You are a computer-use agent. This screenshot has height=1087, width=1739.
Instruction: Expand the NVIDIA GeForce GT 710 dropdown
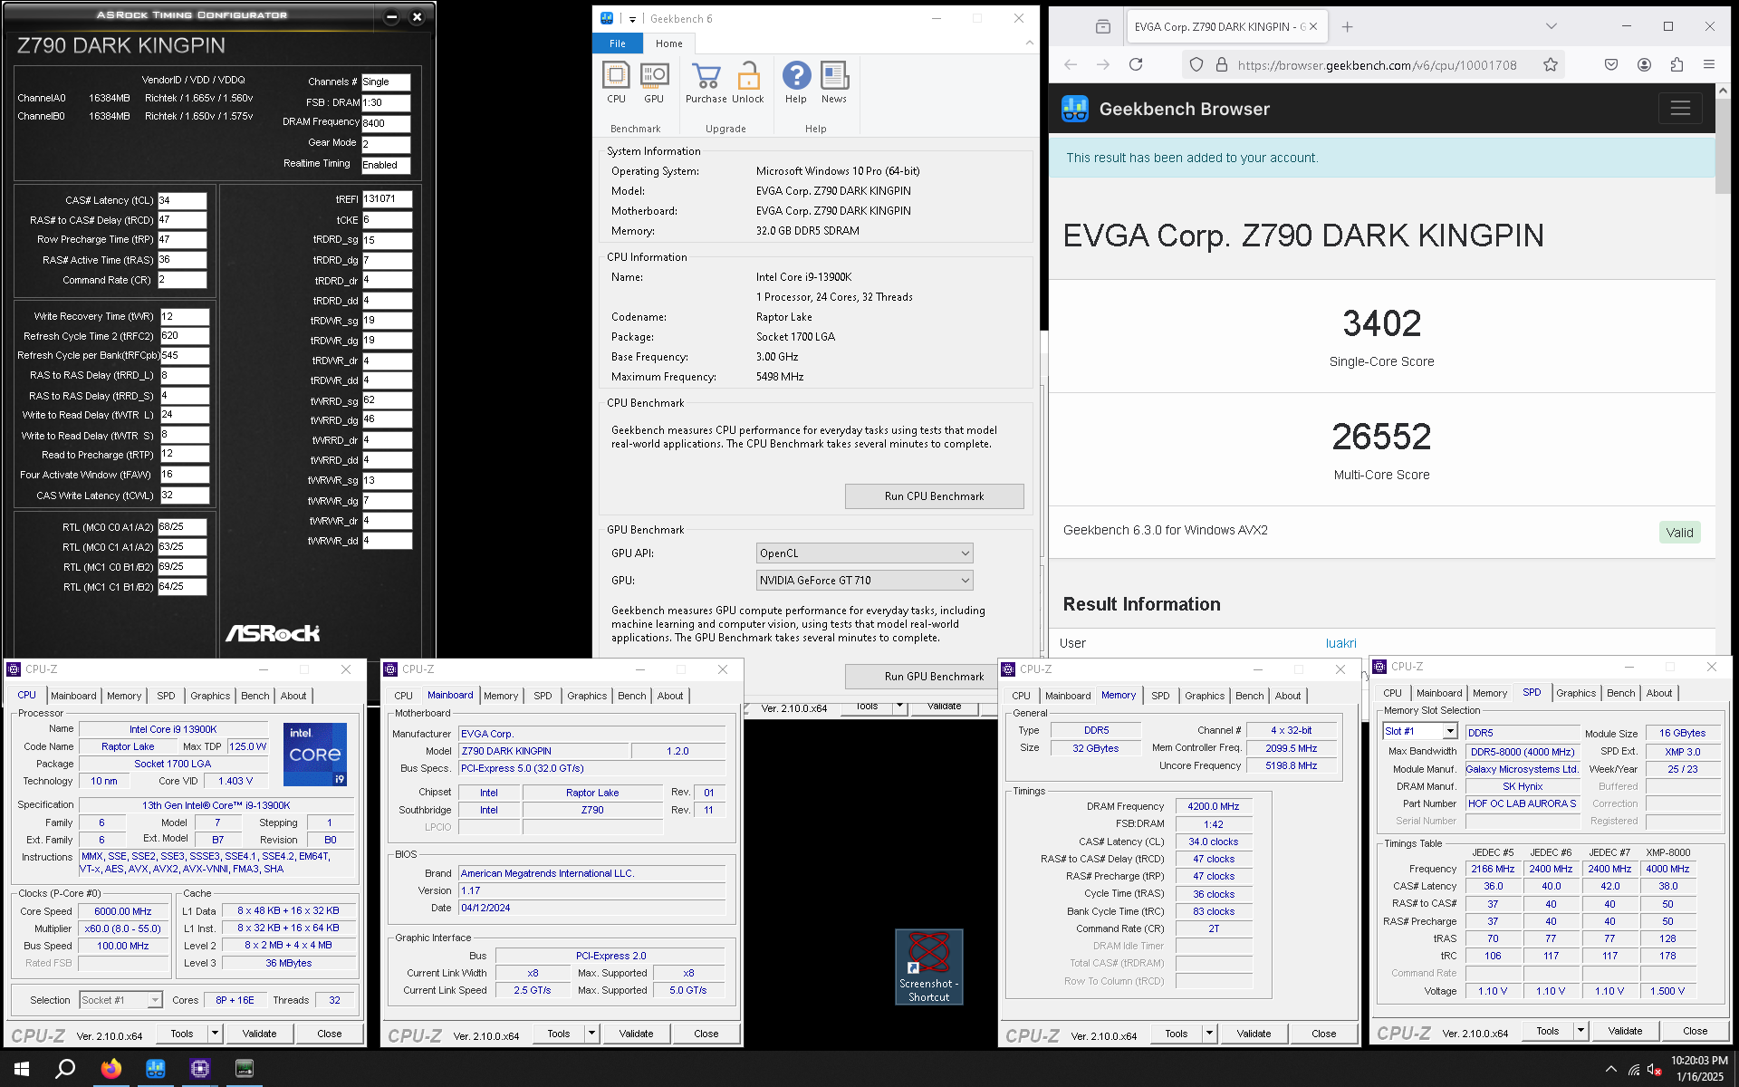click(864, 580)
